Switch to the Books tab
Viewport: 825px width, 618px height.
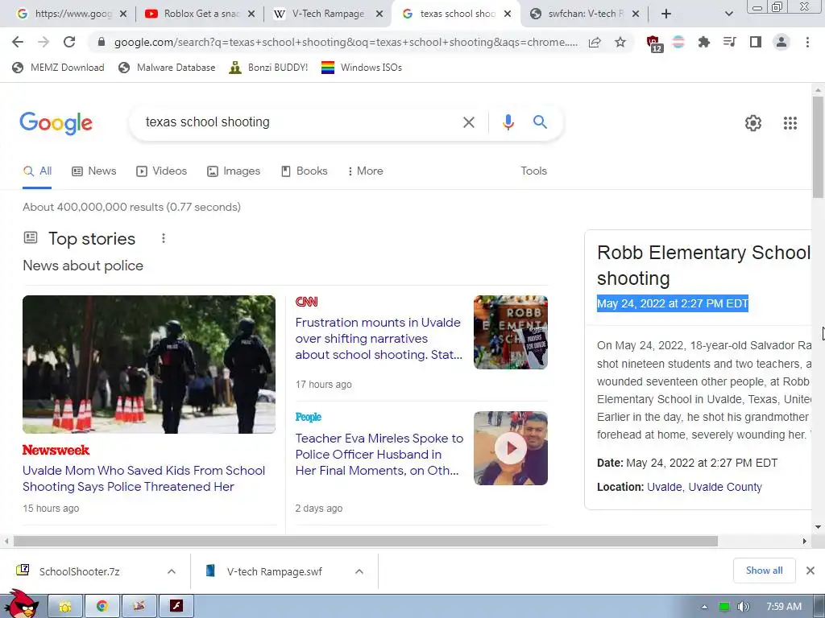(x=304, y=171)
